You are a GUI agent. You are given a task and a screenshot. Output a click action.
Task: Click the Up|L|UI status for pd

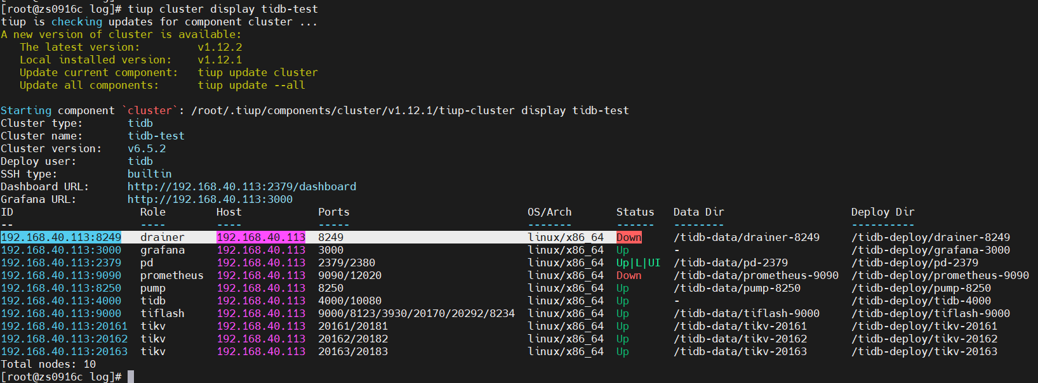[638, 263]
